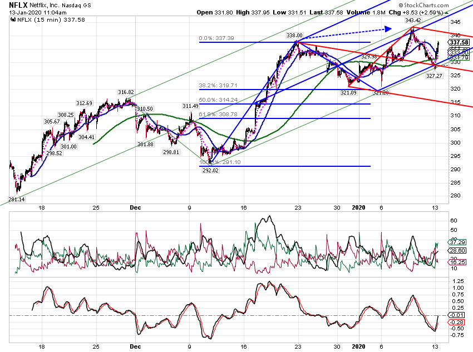Click the Chg +8.53 (+2.59%) readout
This screenshot has width=473, height=352.
click(x=416, y=13)
